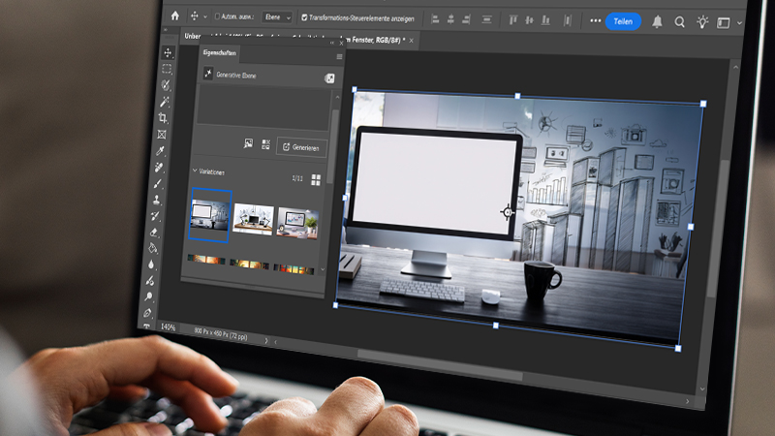Viewport: 775px width, 436px height.
Task: Select the Crop tool
Action: coord(164,117)
